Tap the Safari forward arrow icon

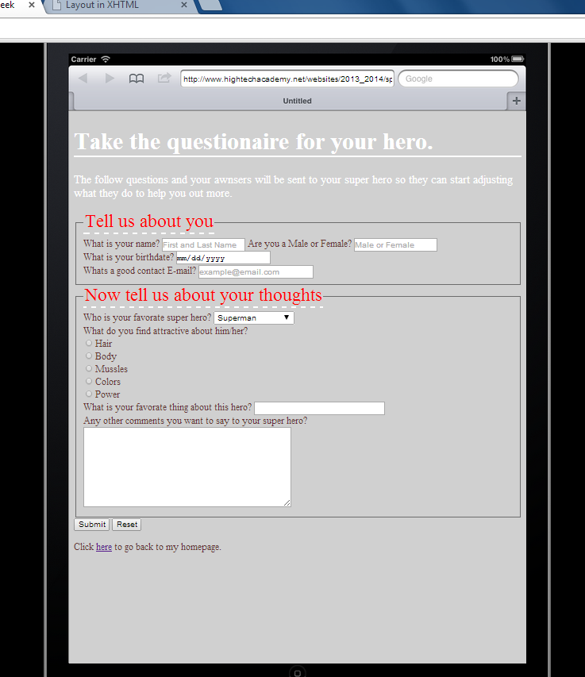[110, 78]
